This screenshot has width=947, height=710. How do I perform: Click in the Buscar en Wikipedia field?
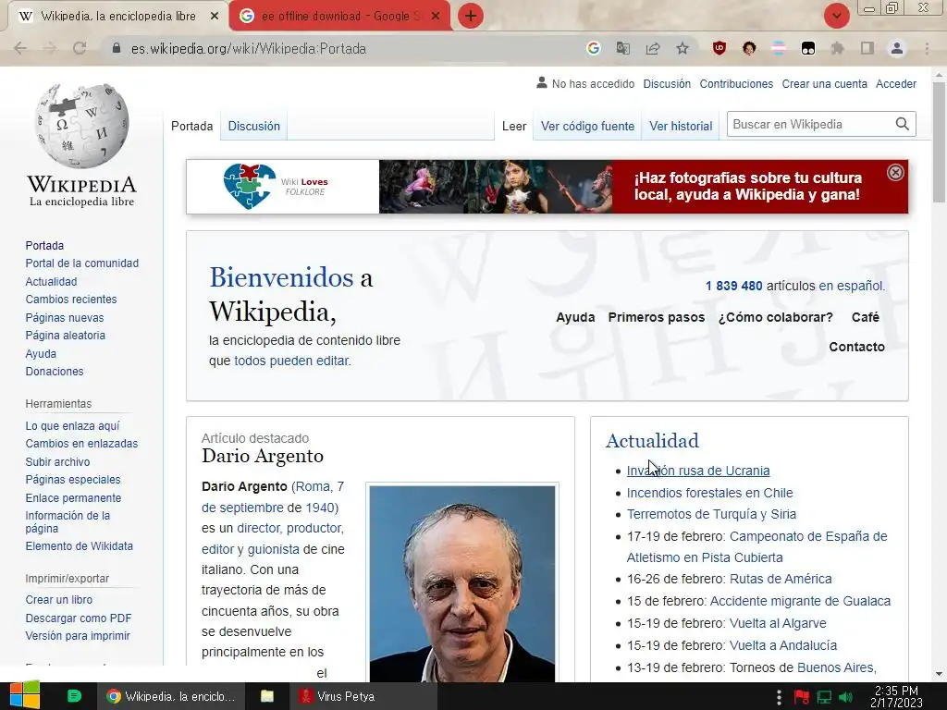pyautogui.click(x=809, y=124)
